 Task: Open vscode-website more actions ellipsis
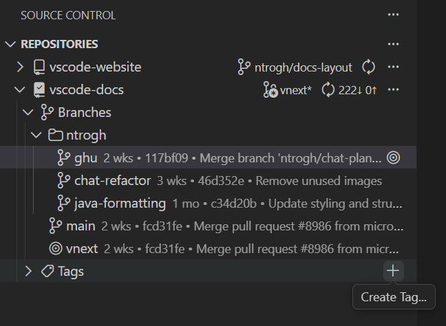pos(393,67)
